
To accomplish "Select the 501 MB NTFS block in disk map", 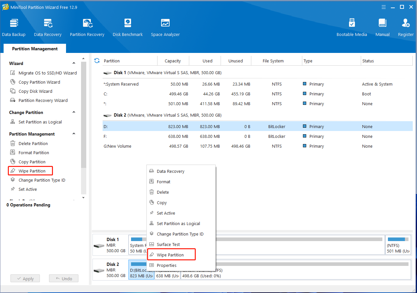I will [x=398, y=245].
